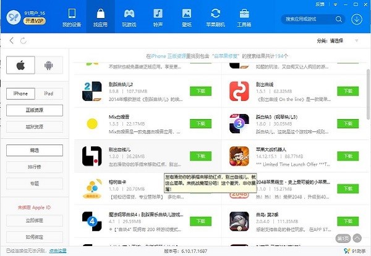Click the how-to-bind button
371x256 pixels.
point(35,237)
